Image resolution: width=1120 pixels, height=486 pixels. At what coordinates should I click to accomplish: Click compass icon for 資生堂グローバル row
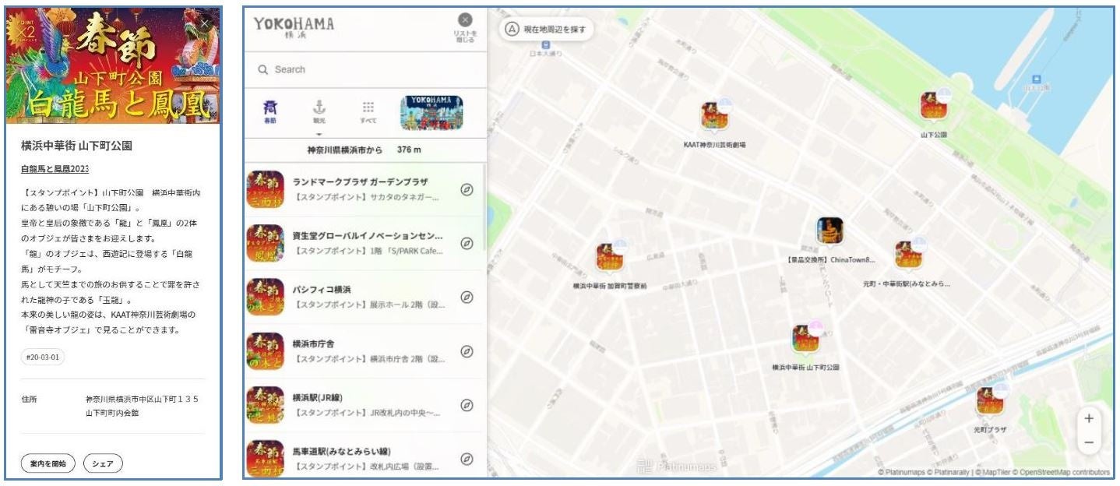coord(467,243)
